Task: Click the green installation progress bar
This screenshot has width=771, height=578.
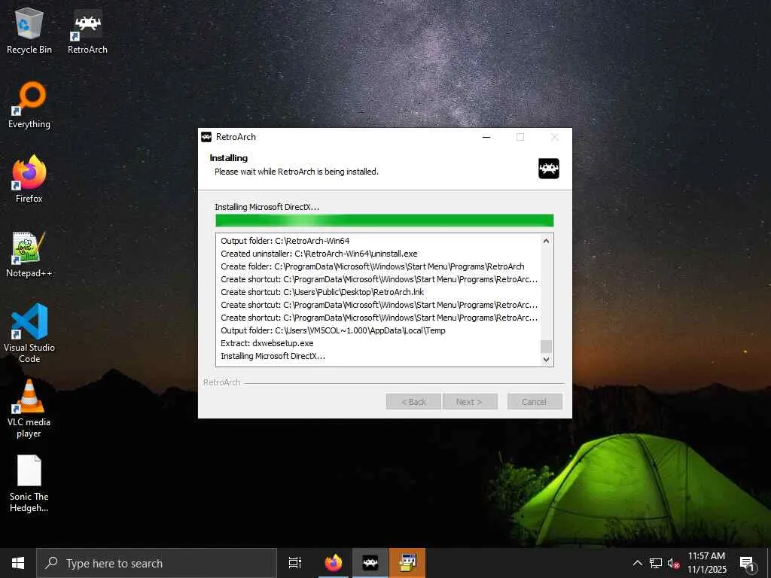Action: pos(385,221)
